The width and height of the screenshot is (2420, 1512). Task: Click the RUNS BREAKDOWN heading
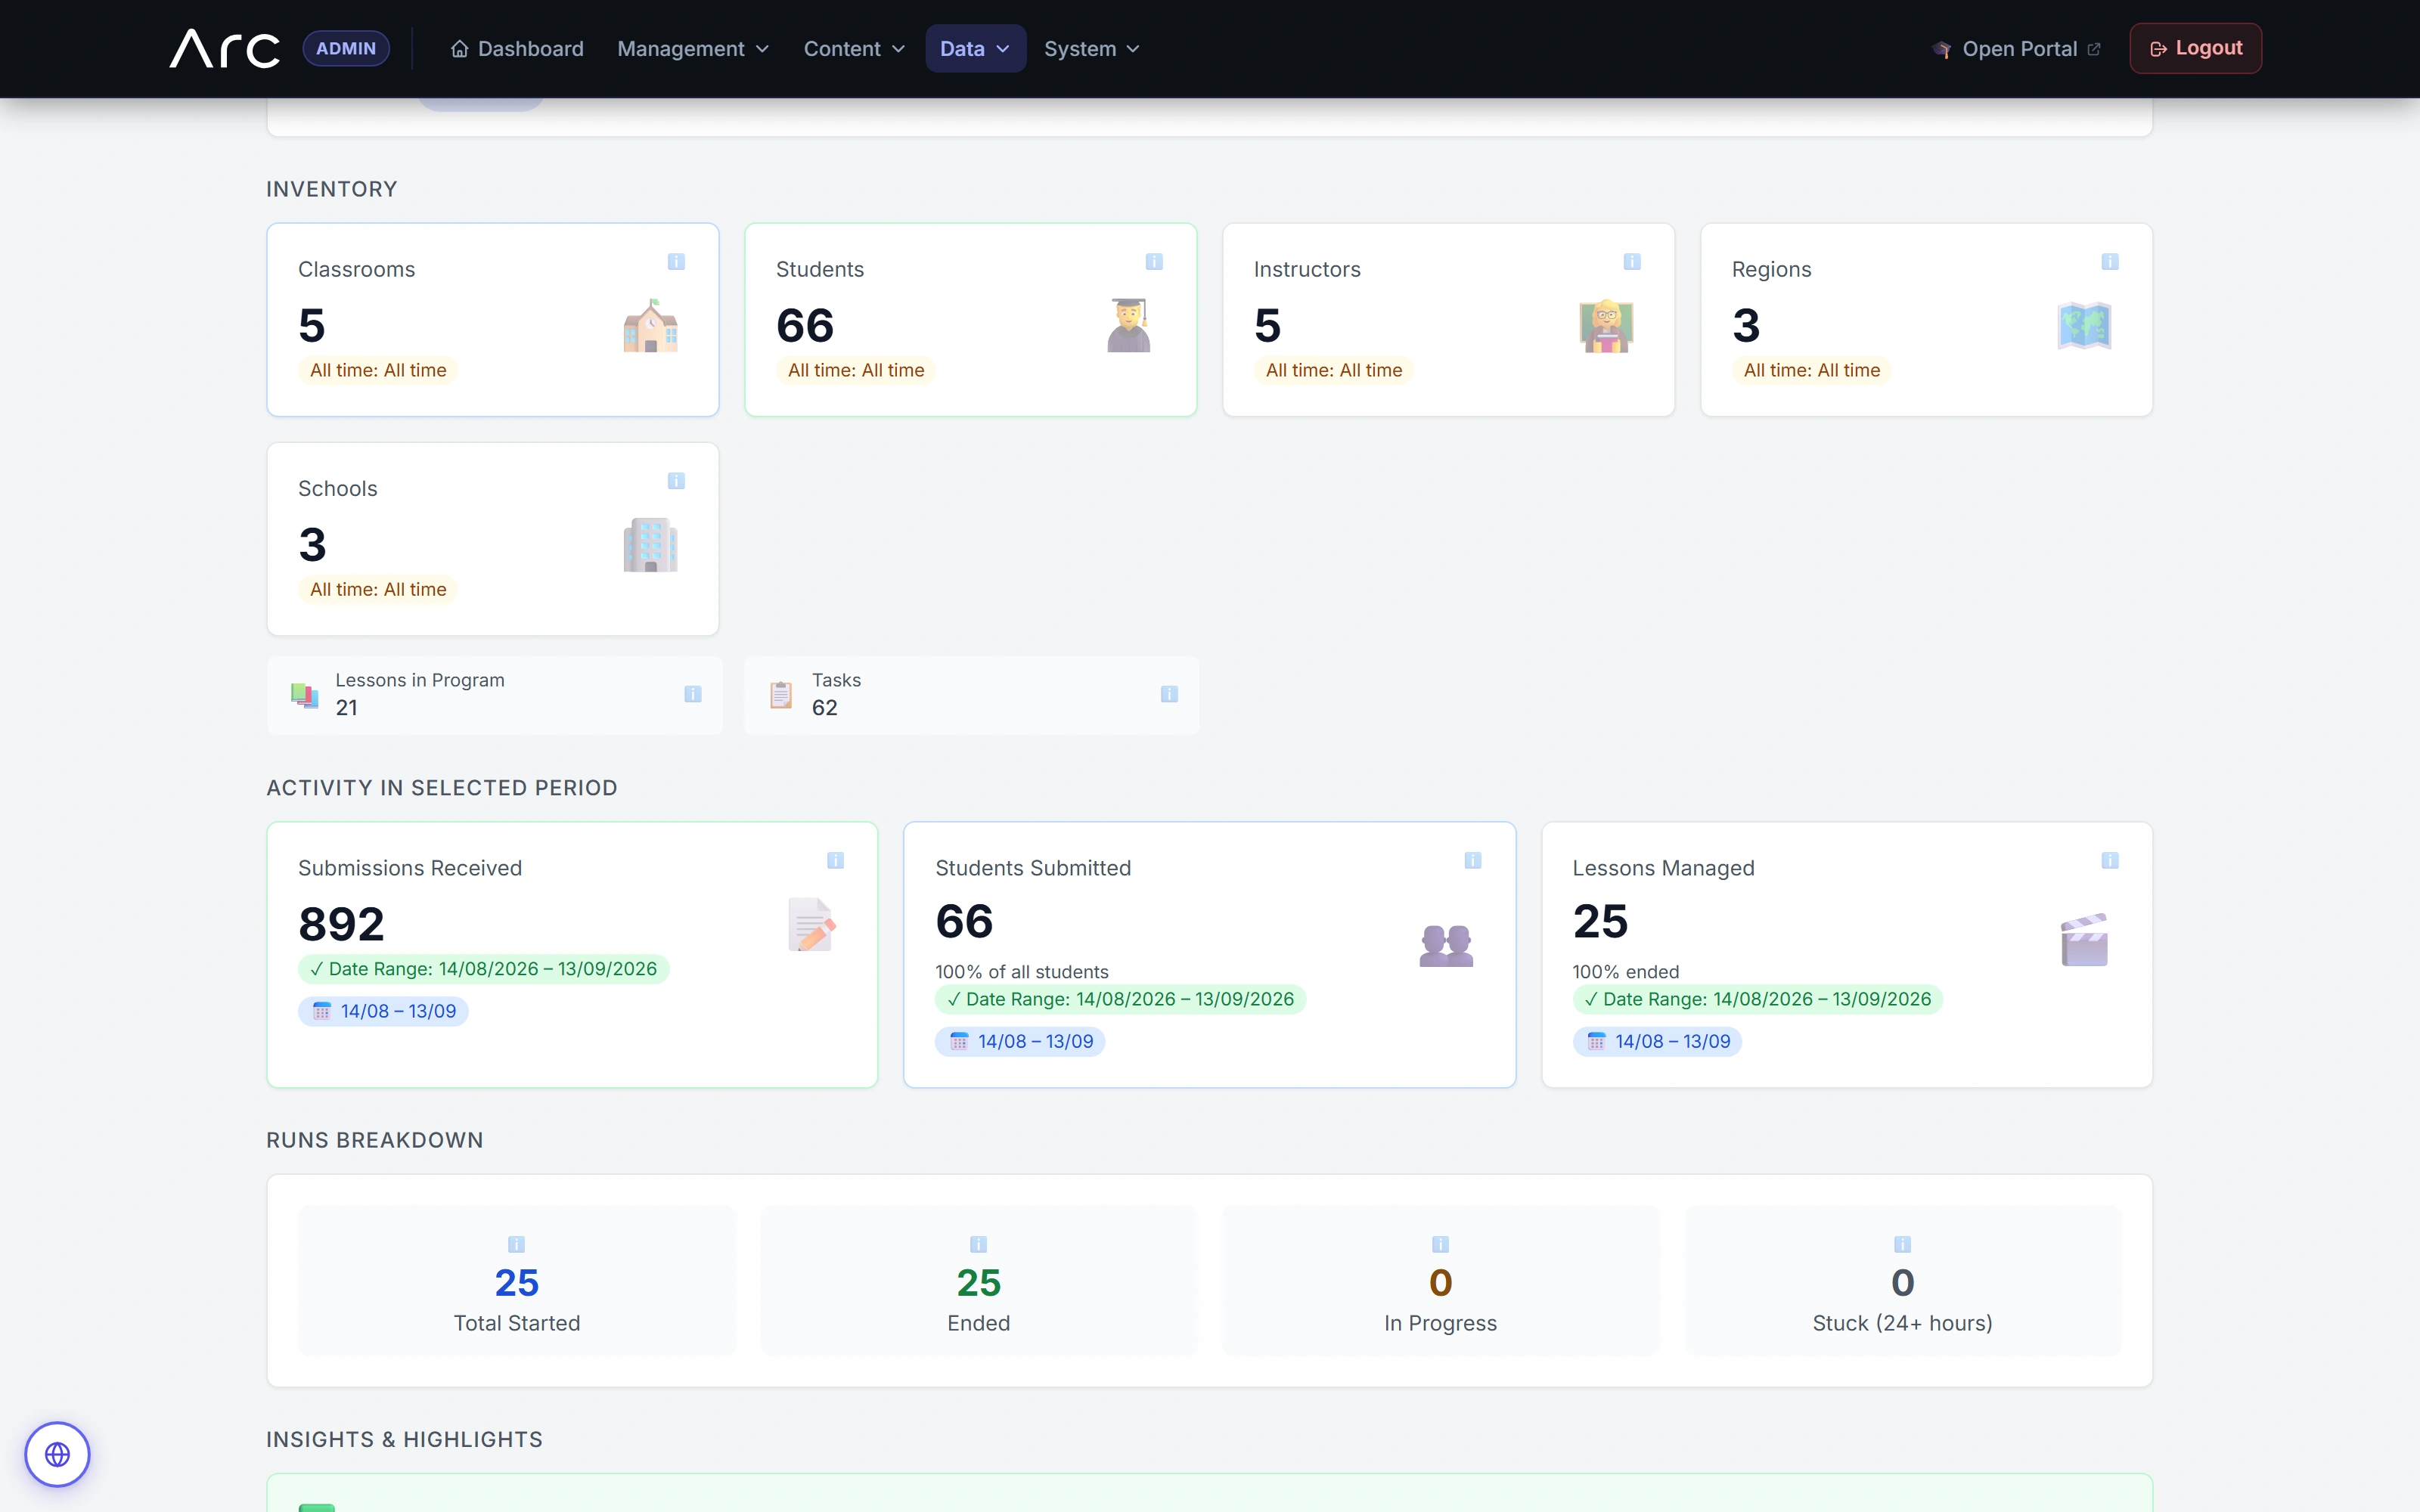[x=374, y=1141]
